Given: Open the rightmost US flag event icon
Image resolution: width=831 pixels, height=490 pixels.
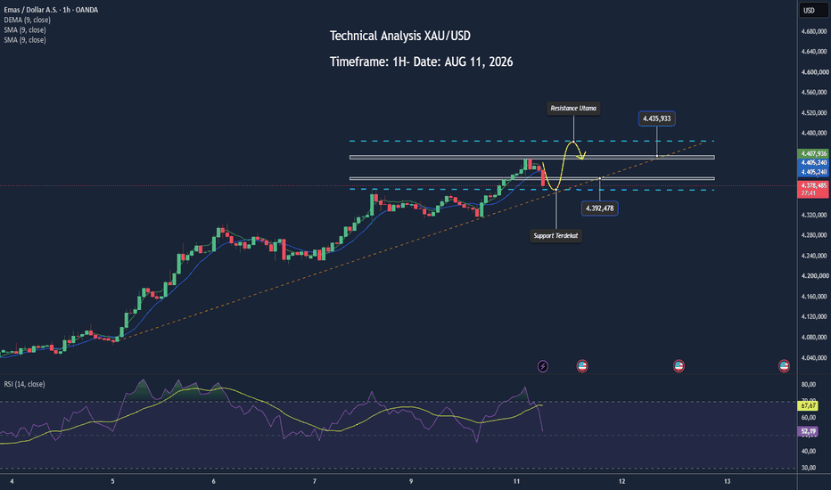Looking at the screenshot, I should point(784,366).
